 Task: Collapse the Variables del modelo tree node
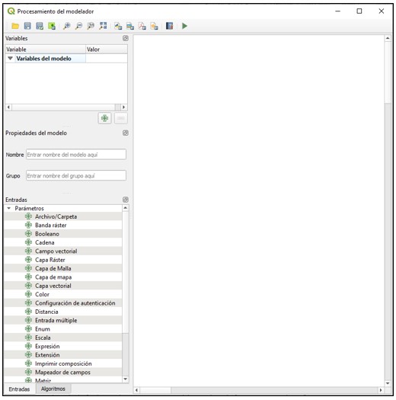pyautogui.click(x=10, y=59)
